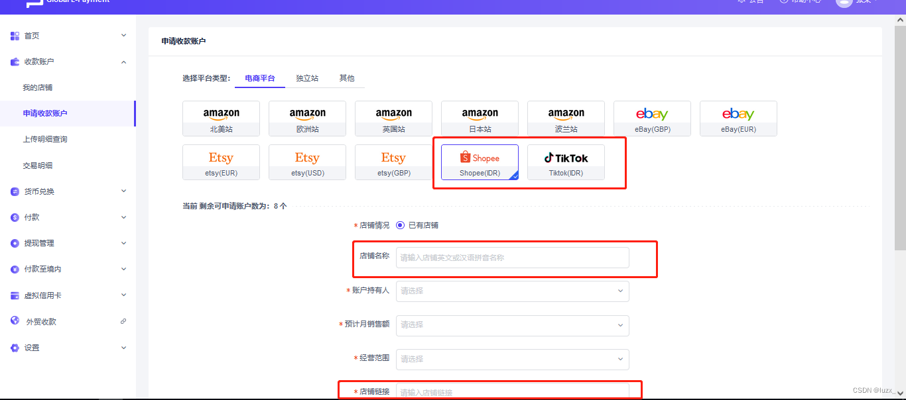Click the 外贸收款 globe icon

tap(15, 321)
